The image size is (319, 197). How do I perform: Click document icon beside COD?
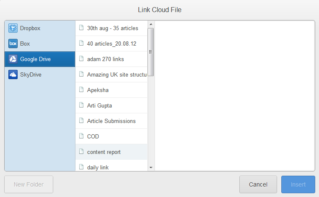[81, 136]
